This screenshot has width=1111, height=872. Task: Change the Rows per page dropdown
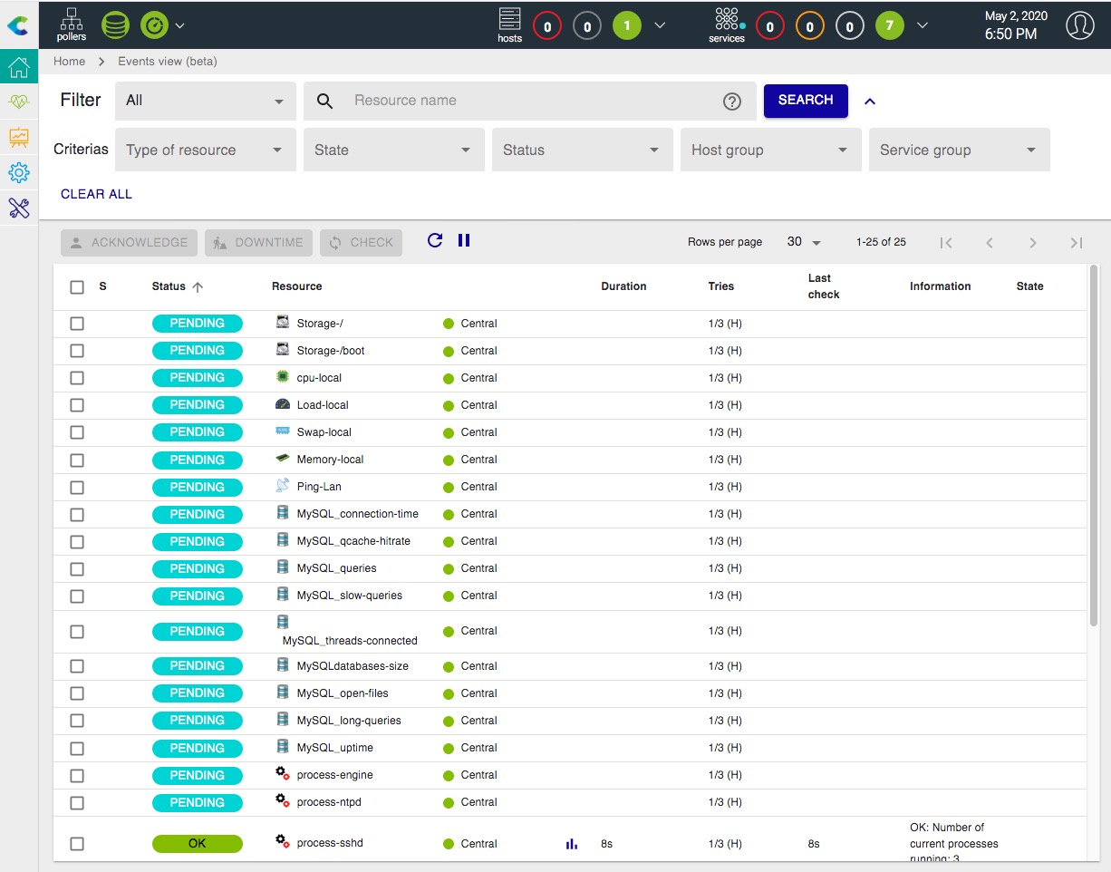coord(803,242)
